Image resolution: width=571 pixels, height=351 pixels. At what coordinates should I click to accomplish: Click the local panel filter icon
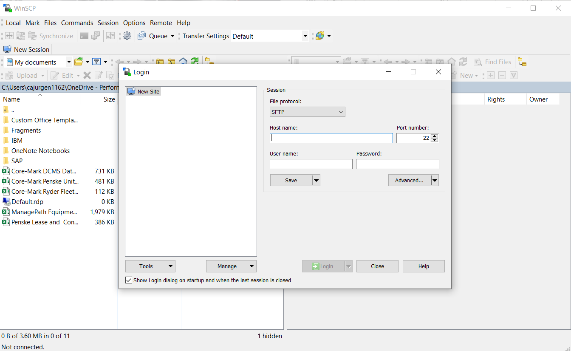[x=97, y=62]
